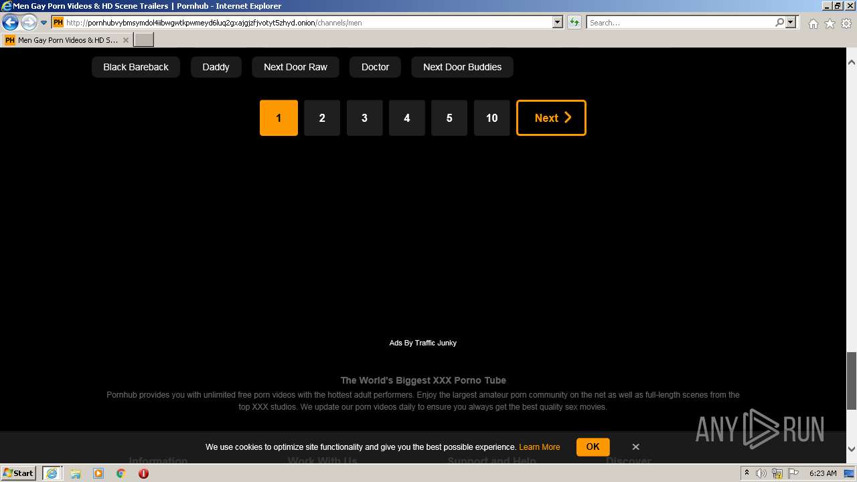Click the Action Center flag icon
857x482 pixels.
click(x=794, y=473)
